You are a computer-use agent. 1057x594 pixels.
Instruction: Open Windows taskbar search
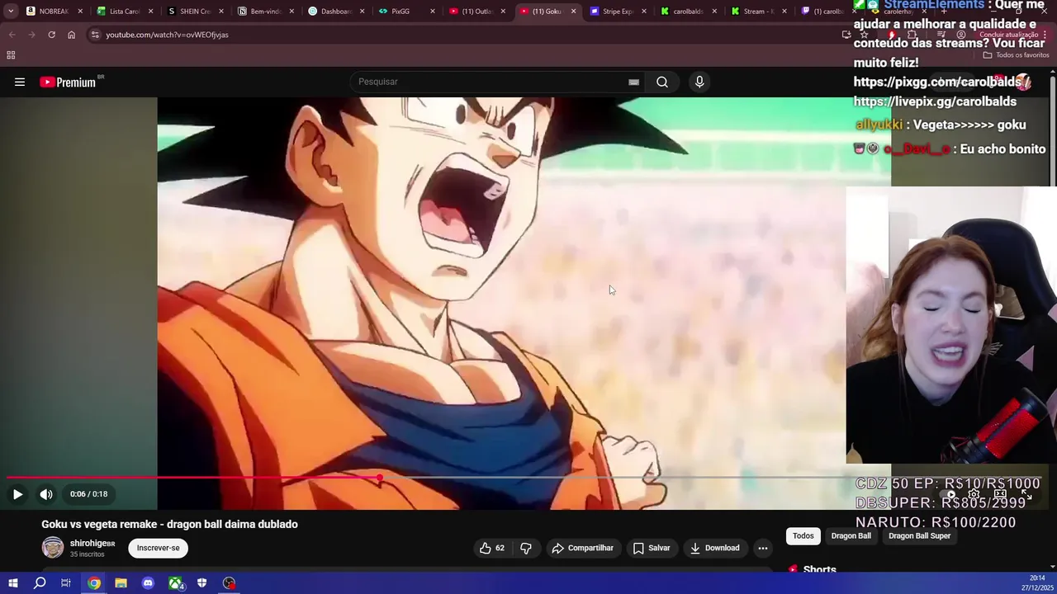pyautogui.click(x=40, y=583)
